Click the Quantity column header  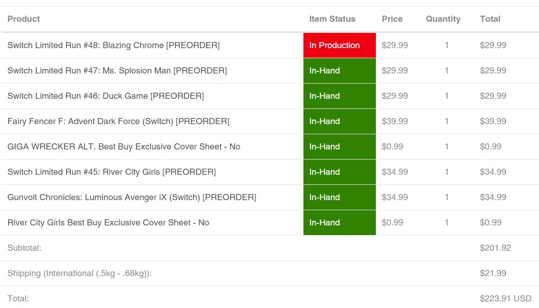pyautogui.click(x=443, y=19)
